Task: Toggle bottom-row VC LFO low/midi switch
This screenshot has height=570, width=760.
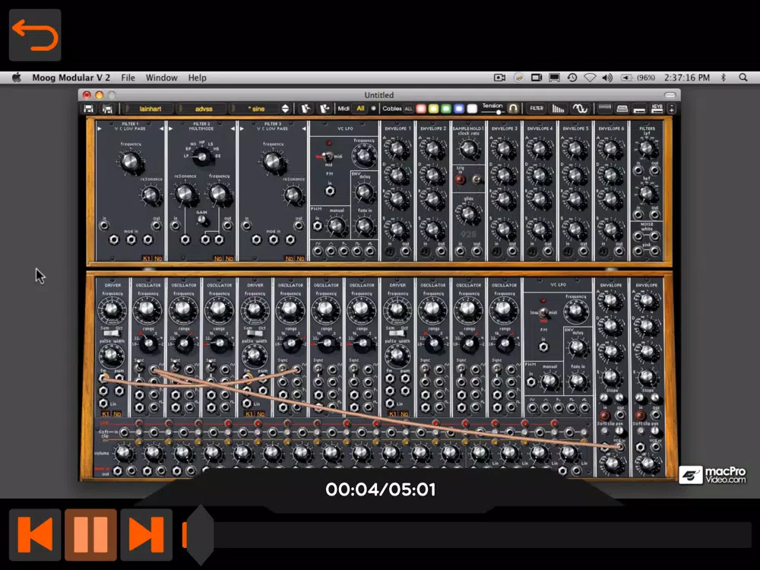Action: 544,312
